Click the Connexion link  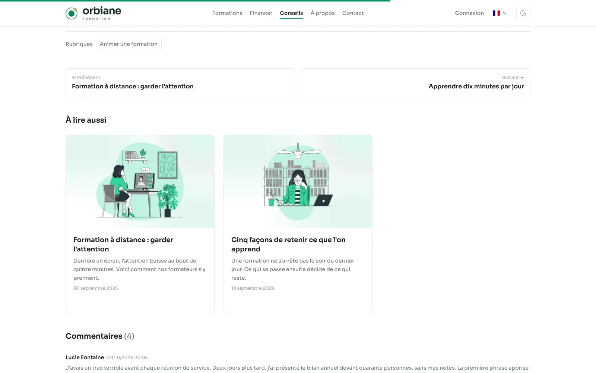pyautogui.click(x=469, y=13)
